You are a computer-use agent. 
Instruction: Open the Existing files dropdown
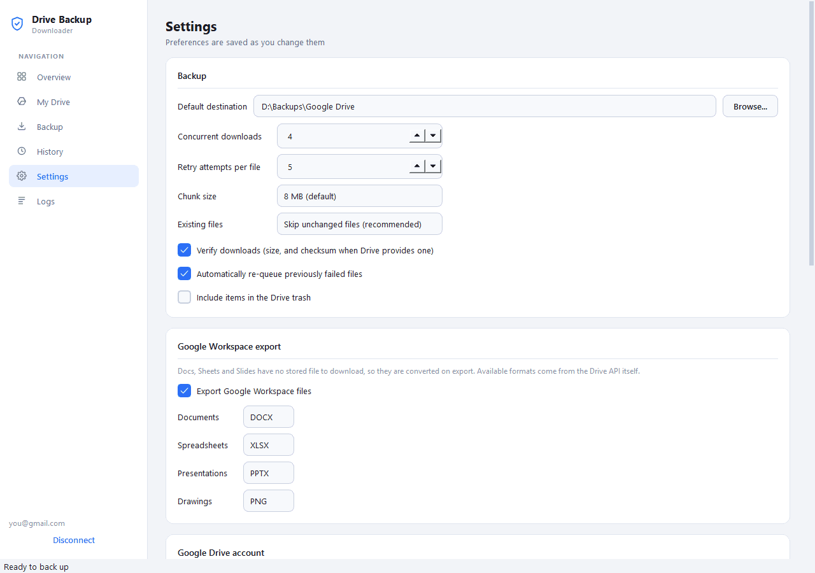[360, 224]
